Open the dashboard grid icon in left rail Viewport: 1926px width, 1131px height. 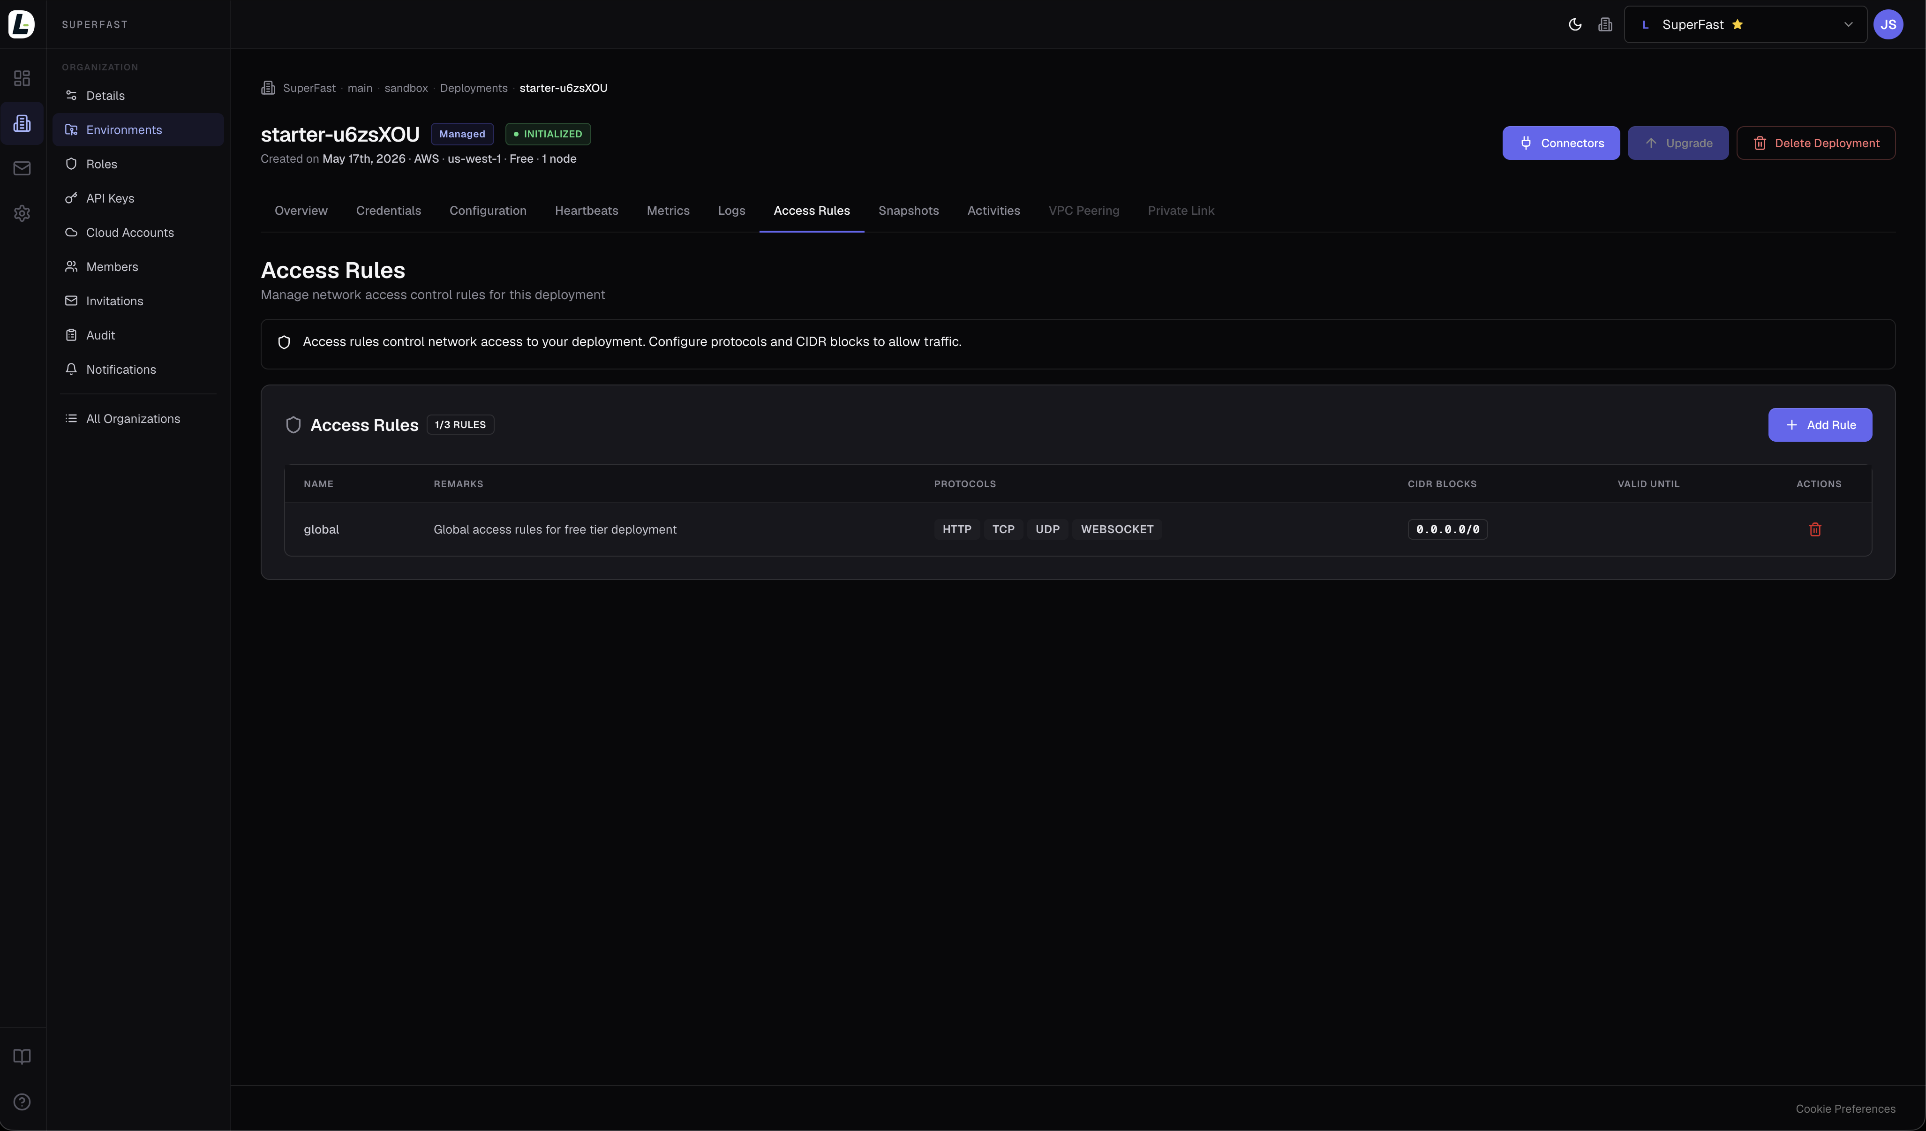[x=22, y=78]
